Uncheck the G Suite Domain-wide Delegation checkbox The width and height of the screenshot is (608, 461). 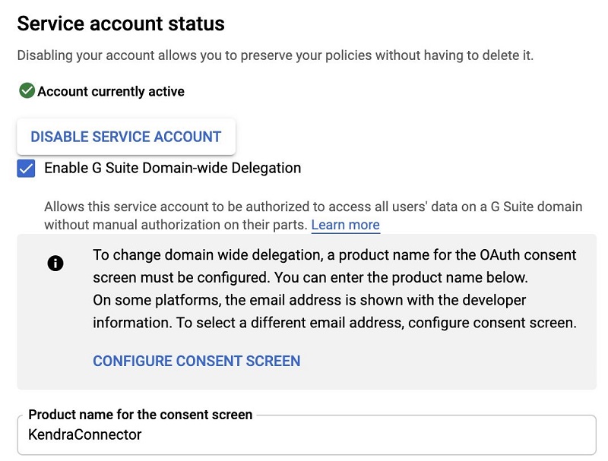26,169
